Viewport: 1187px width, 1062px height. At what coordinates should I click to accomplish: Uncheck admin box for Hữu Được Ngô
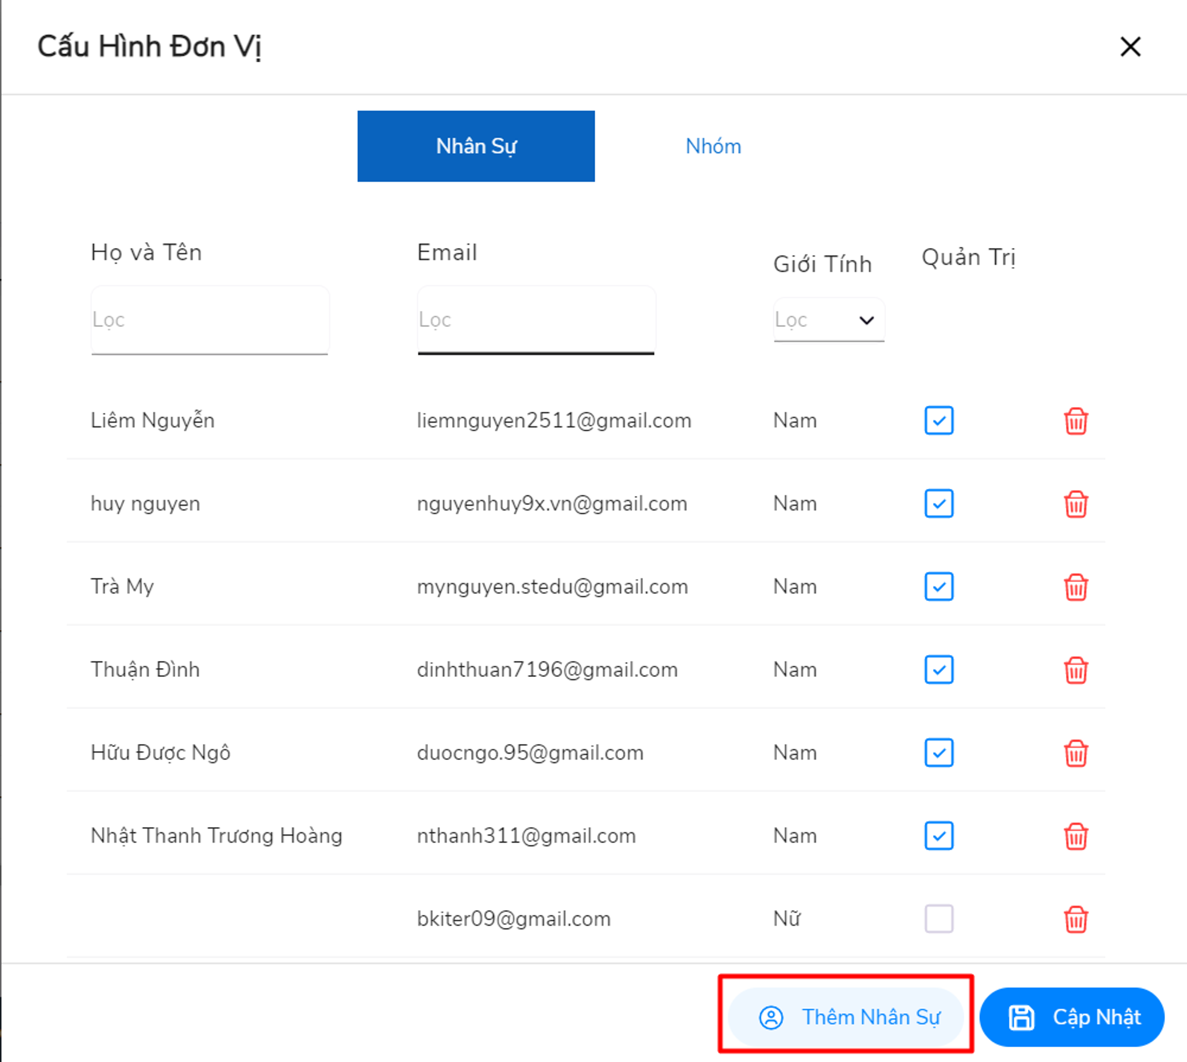(939, 753)
